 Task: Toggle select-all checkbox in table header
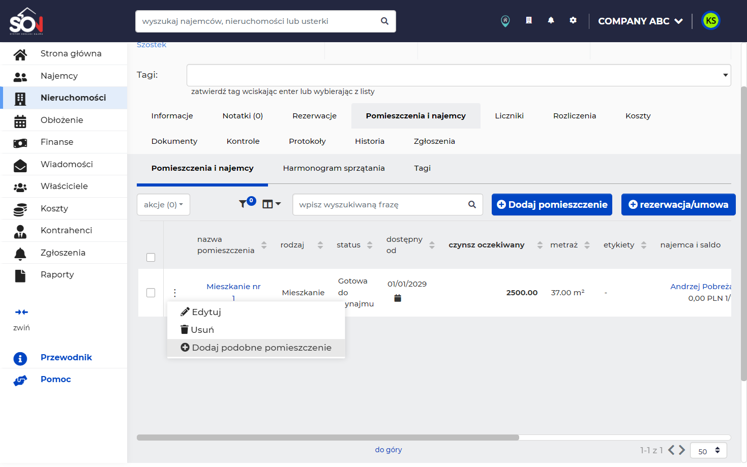point(151,258)
